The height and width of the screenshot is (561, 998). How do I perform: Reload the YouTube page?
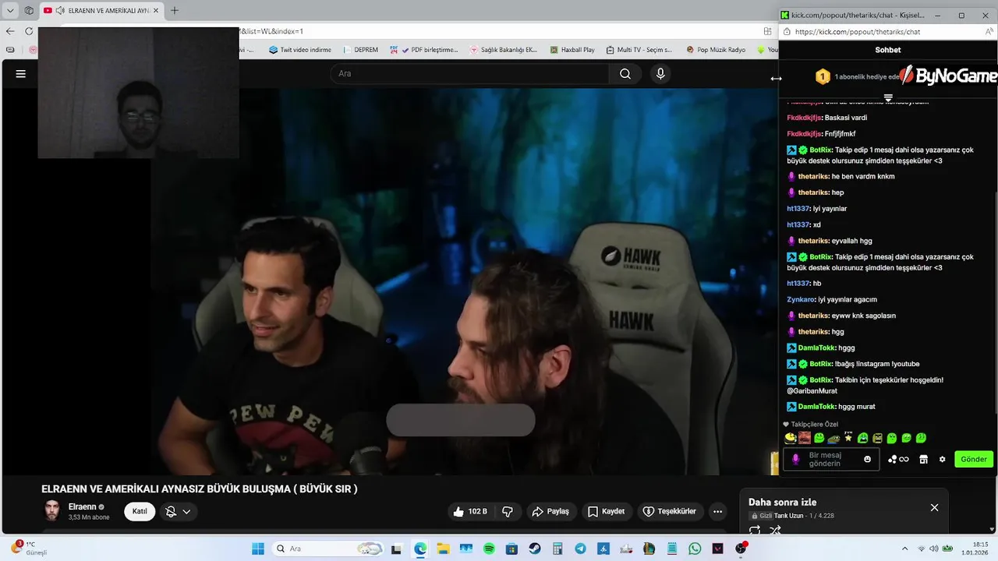[x=29, y=31]
